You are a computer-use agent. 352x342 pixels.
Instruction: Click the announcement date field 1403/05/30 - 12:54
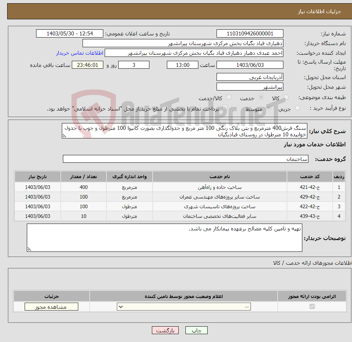70,34
